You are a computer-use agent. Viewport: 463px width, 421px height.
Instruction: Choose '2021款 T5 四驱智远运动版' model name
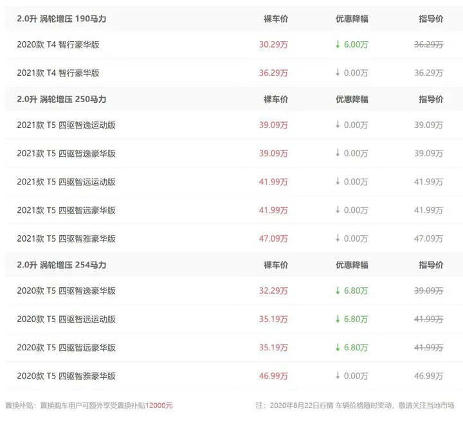coord(66,182)
